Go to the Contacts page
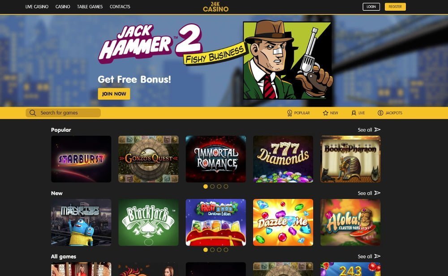448x276 pixels. 120,7
